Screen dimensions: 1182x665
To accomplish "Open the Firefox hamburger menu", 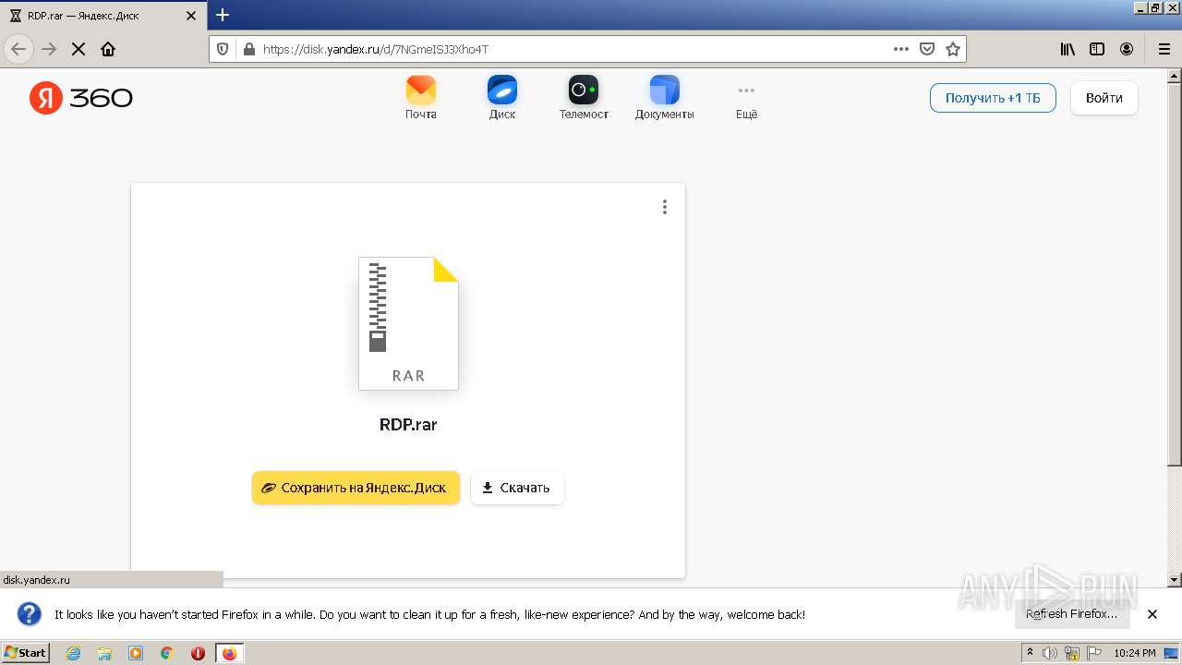I will [x=1164, y=49].
